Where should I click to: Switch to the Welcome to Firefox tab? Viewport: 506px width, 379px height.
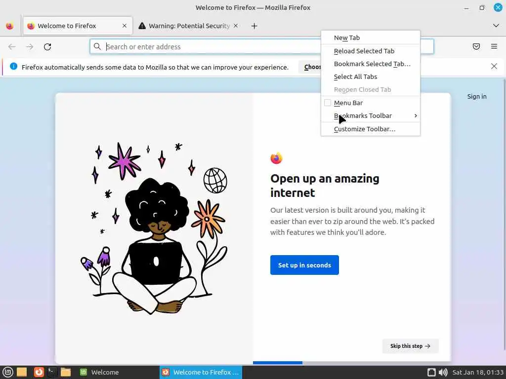tap(78, 26)
